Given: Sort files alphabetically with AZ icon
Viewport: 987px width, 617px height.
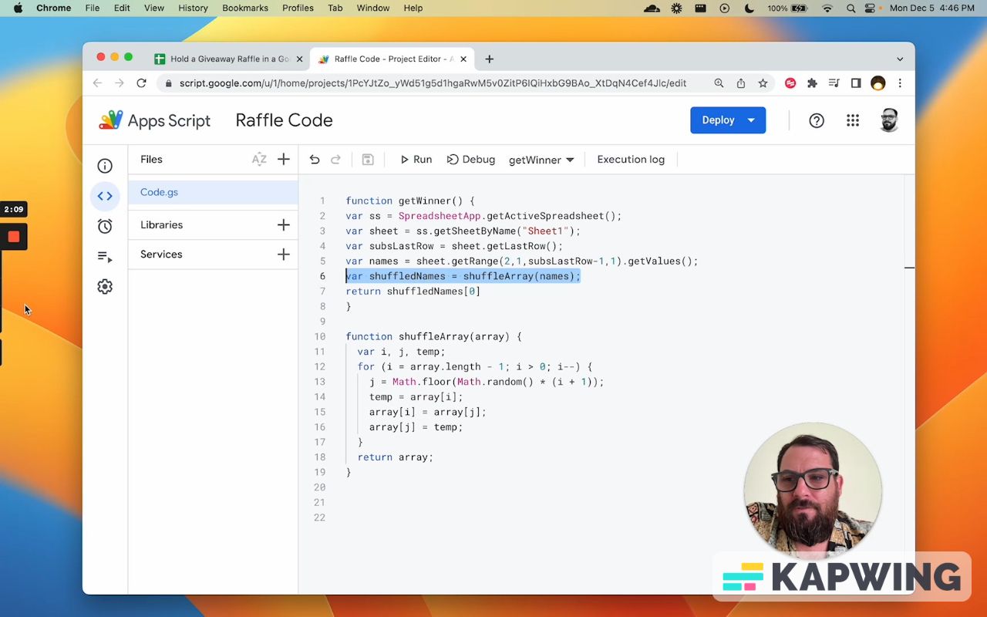Looking at the screenshot, I should click(259, 160).
